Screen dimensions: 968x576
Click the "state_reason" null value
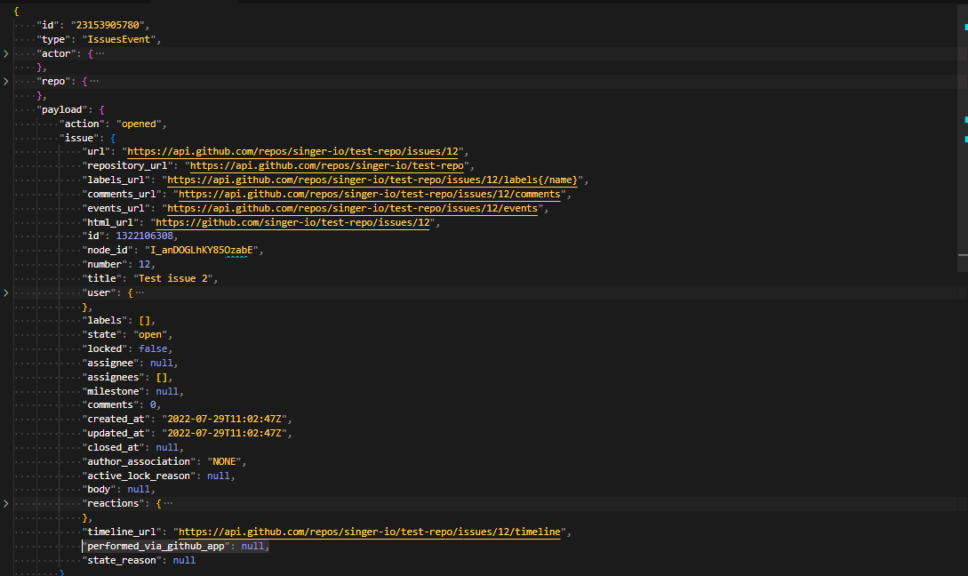click(184, 561)
